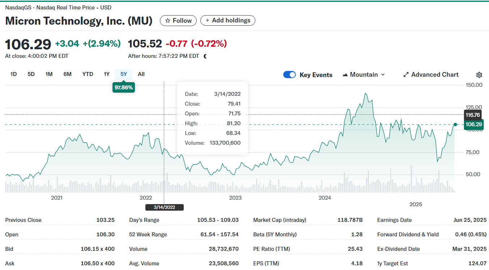Click Market Cap value 118.787B
The height and width of the screenshot is (270, 489).
(350, 220)
